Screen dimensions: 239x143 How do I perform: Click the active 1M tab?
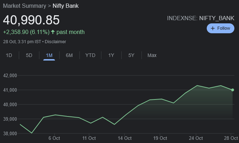[49, 55]
